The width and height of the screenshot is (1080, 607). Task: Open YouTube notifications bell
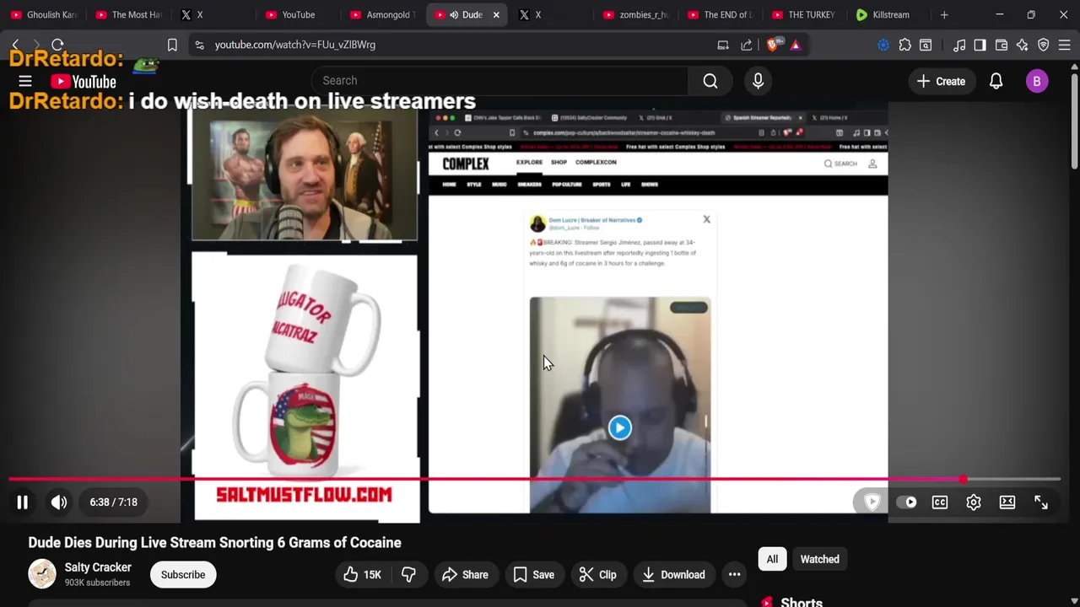(x=996, y=81)
